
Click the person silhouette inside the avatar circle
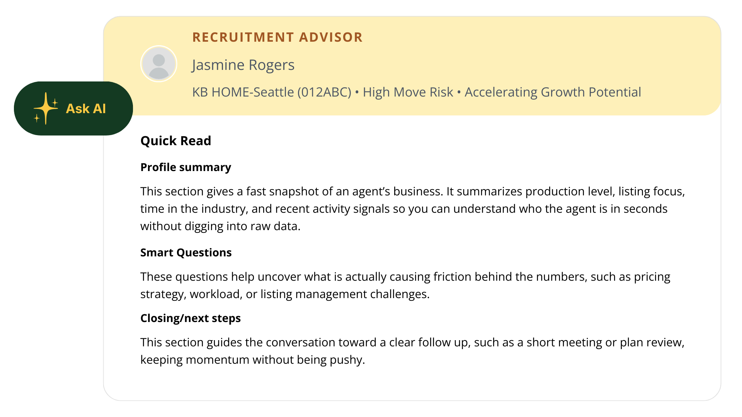pyautogui.click(x=158, y=65)
